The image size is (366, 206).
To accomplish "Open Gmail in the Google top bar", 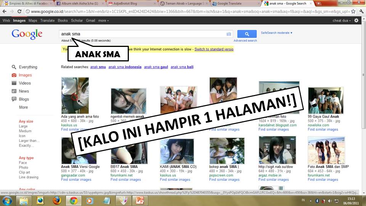I will click(x=90, y=21).
